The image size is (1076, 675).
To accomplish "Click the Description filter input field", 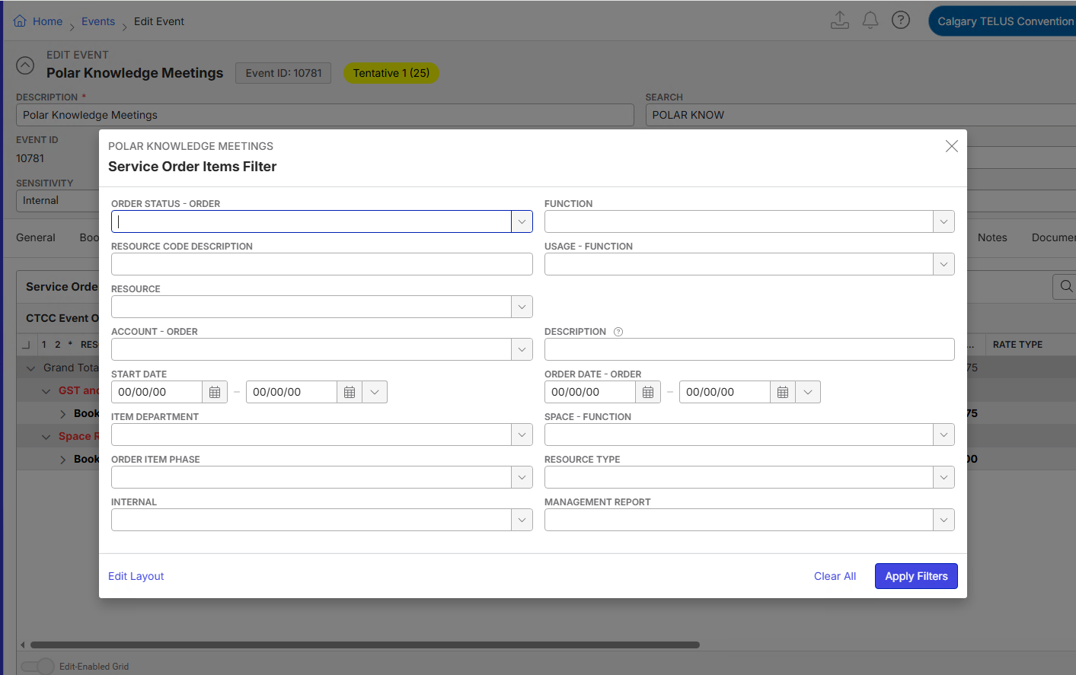I will (749, 349).
